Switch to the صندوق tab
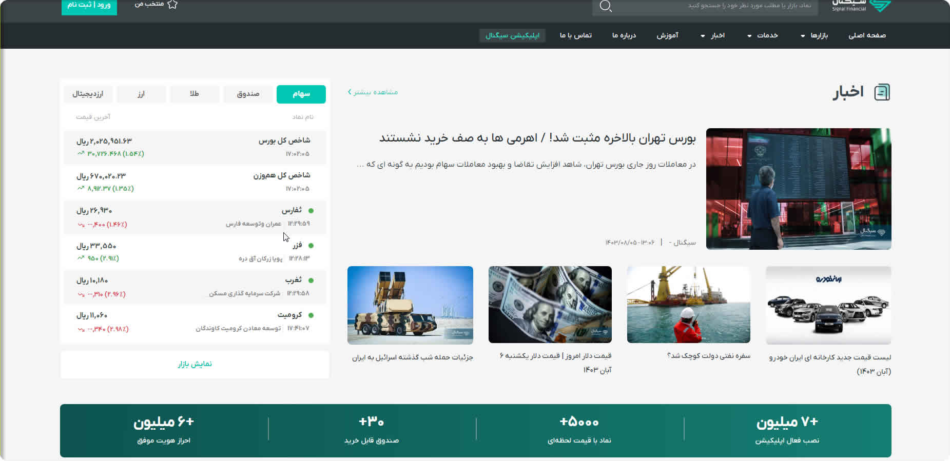 [x=248, y=94]
